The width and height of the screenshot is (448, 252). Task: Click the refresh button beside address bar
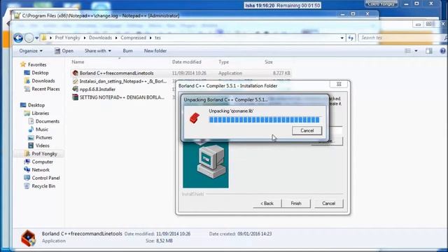[x=351, y=38]
